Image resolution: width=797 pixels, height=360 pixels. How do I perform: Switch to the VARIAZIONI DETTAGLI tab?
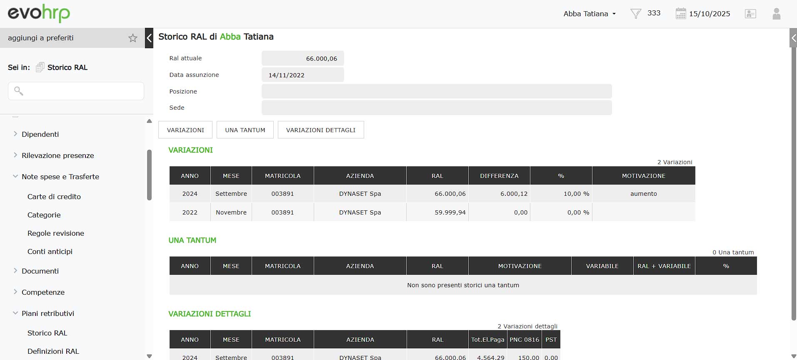tap(320, 130)
